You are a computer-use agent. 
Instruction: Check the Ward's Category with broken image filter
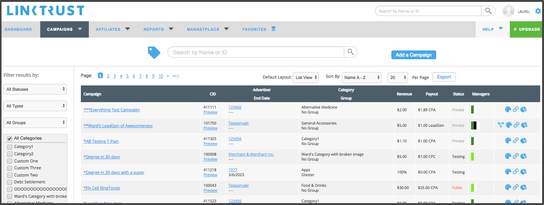point(10,196)
